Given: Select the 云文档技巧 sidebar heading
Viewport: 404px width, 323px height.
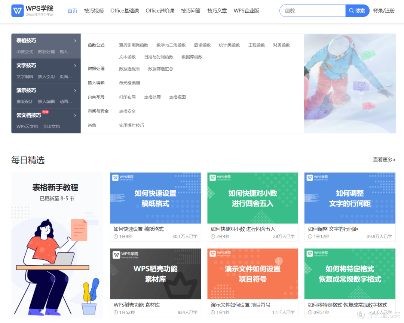Looking at the screenshot, I should 28,115.
